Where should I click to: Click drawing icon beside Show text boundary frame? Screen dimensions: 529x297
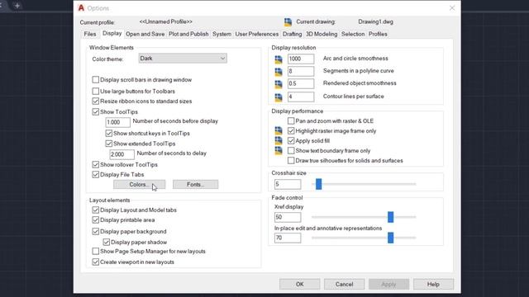(279, 150)
